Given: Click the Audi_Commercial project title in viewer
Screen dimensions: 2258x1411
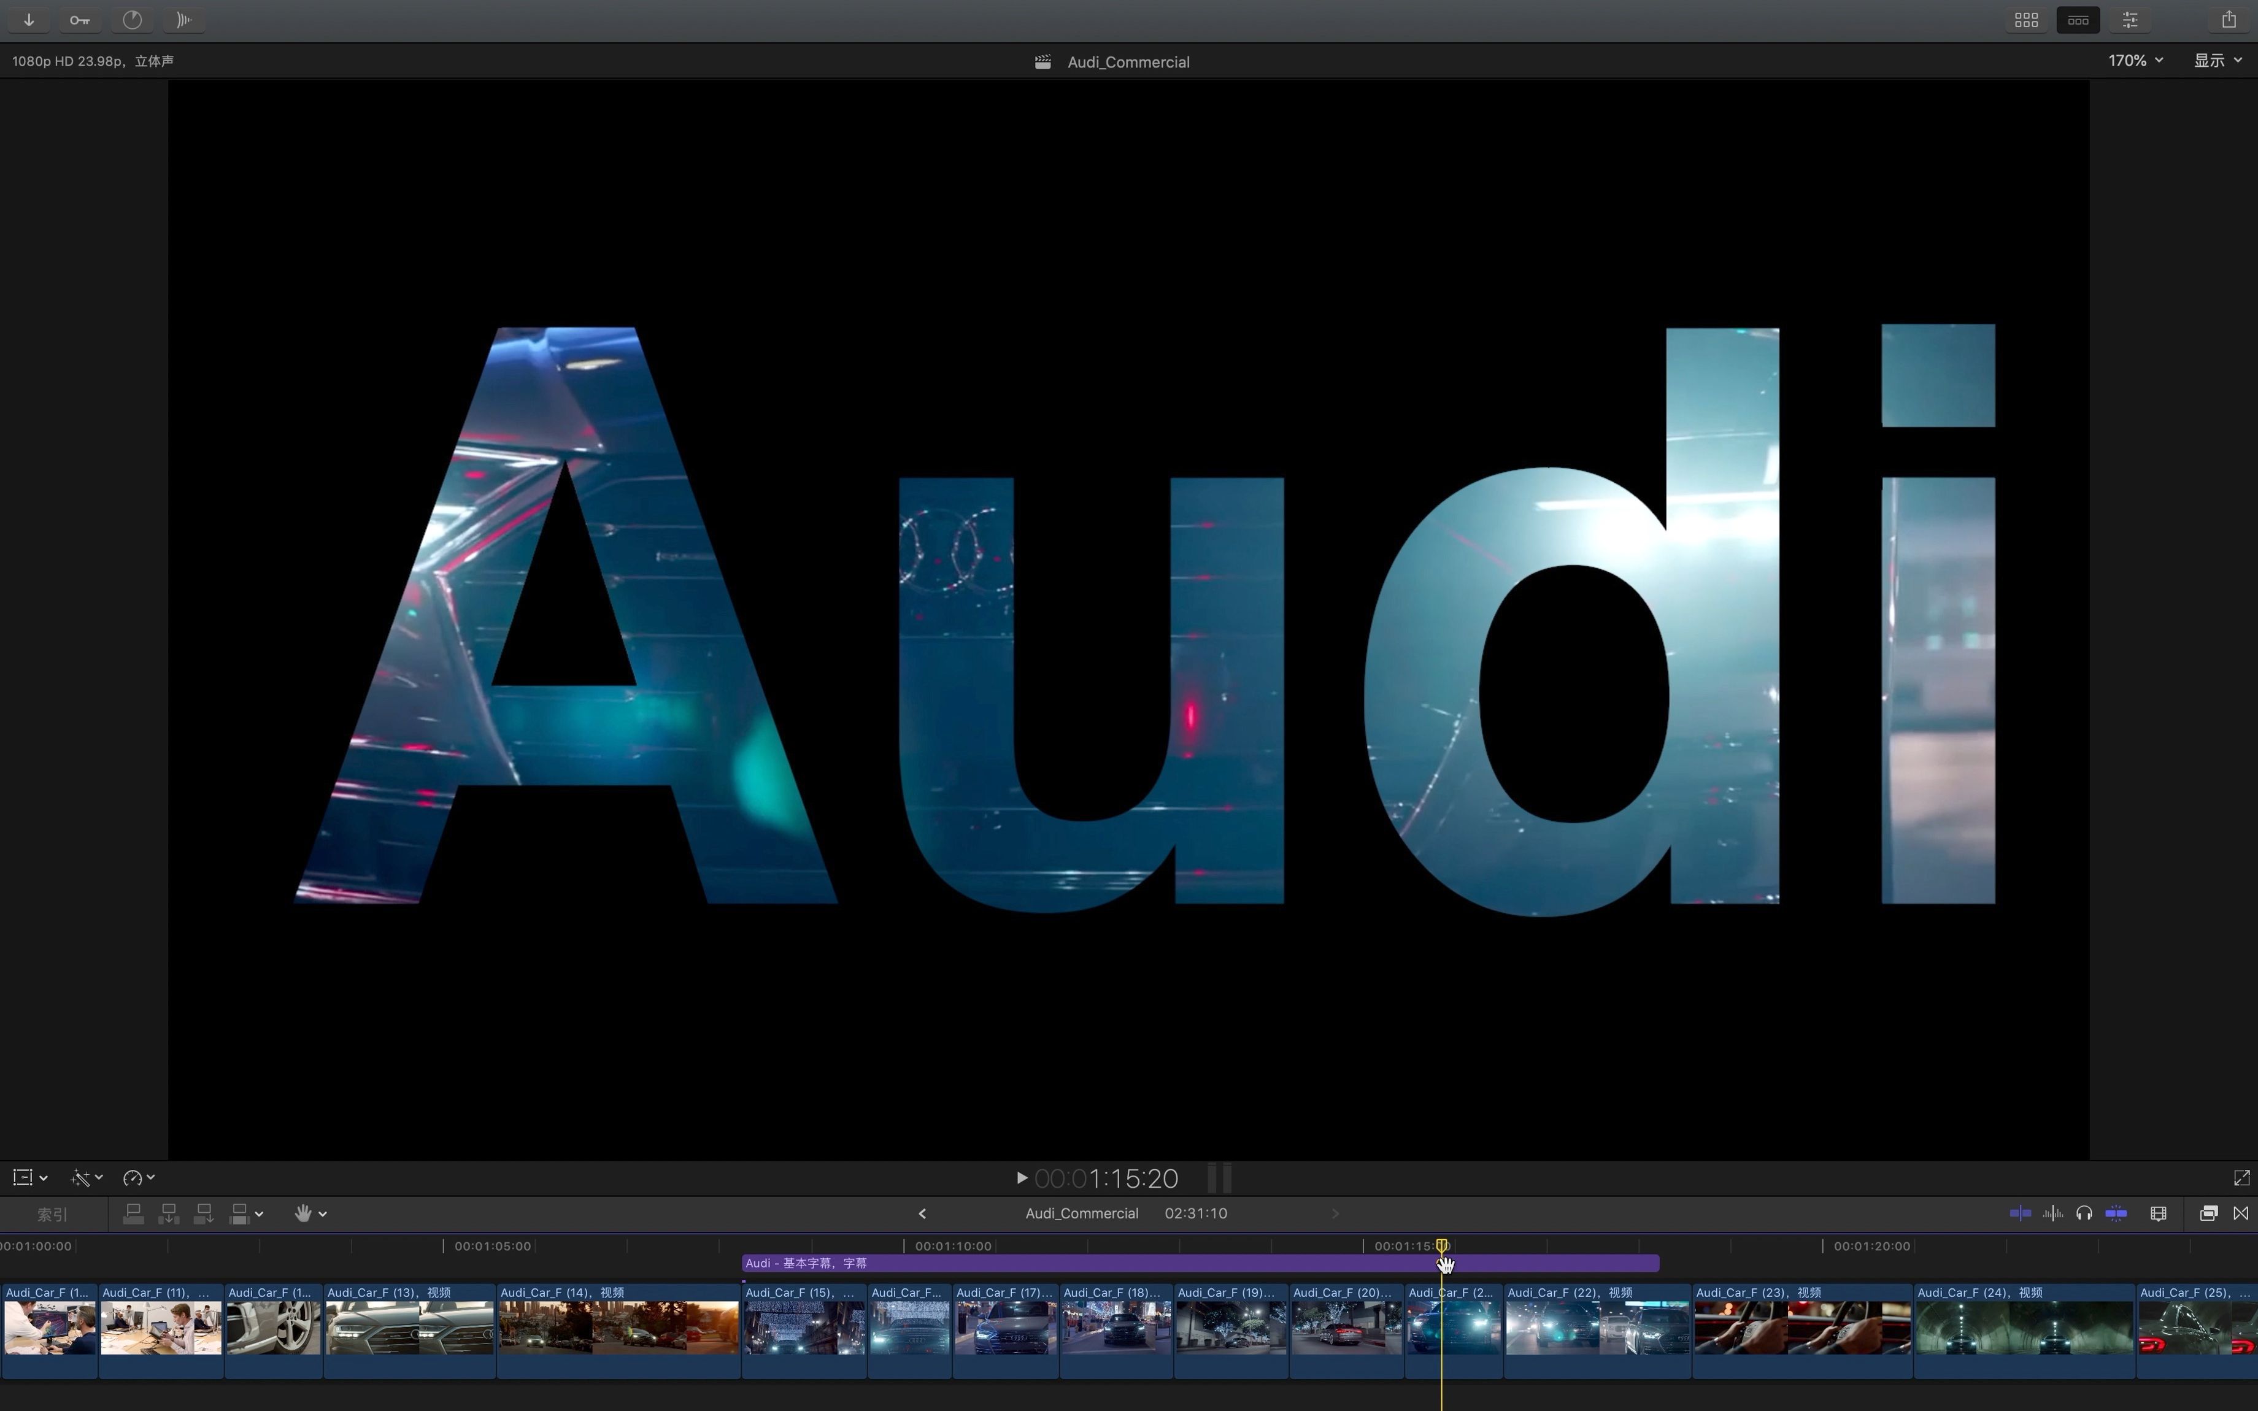Looking at the screenshot, I should point(1128,61).
